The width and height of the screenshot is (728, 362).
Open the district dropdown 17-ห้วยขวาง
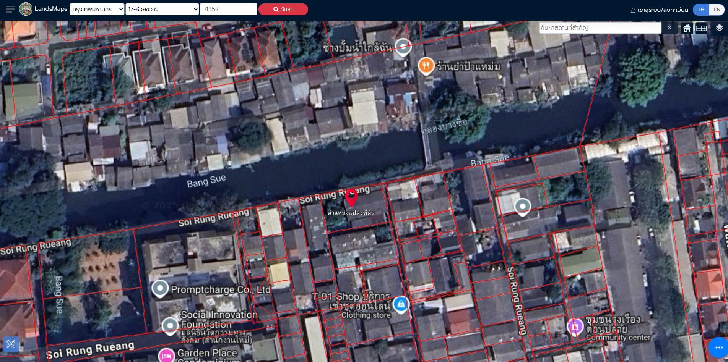pyautogui.click(x=162, y=9)
